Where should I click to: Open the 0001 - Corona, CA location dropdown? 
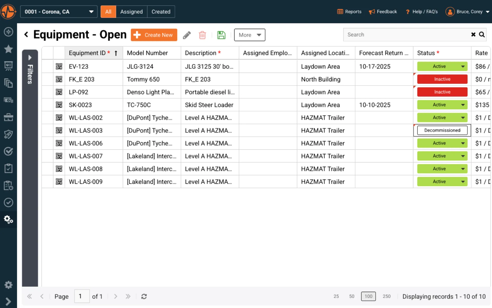pyautogui.click(x=59, y=12)
